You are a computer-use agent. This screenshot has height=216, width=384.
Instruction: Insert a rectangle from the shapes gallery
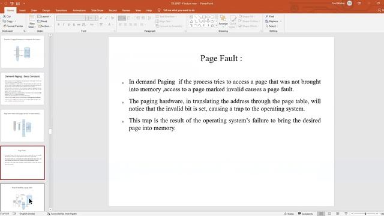(x=204, y=17)
